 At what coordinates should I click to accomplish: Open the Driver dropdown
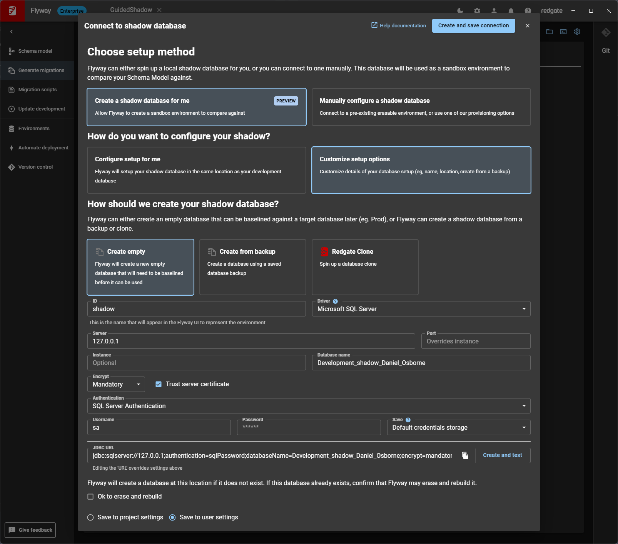[523, 308]
